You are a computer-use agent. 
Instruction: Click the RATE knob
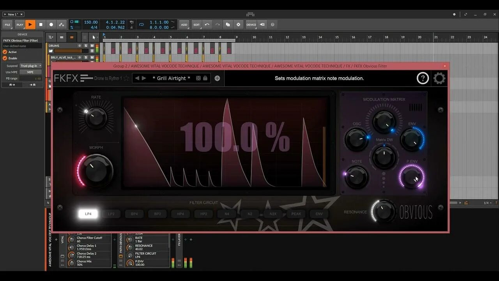click(96, 117)
